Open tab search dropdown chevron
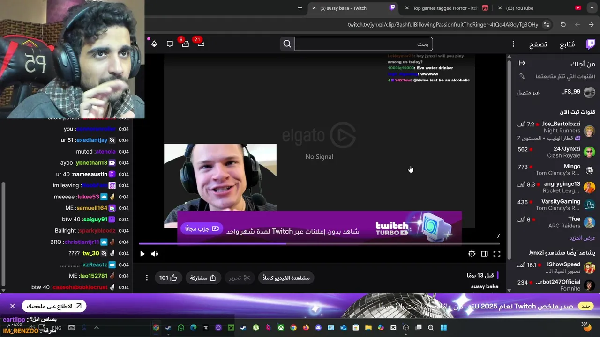Screen dimensions: 600x337 click(x=592, y=8)
